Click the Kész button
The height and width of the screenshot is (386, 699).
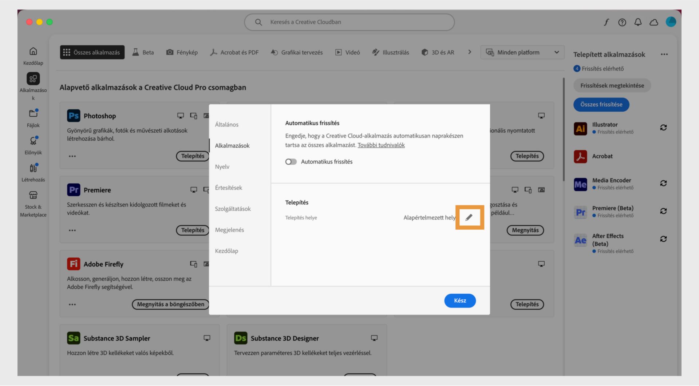coord(460,301)
